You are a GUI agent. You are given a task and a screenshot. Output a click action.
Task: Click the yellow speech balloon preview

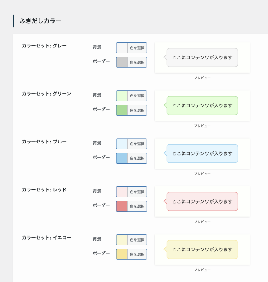click(x=202, y=250)
